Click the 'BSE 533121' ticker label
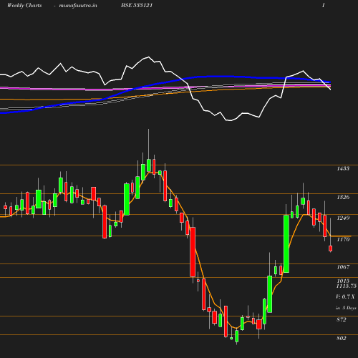 coord(137,5)
